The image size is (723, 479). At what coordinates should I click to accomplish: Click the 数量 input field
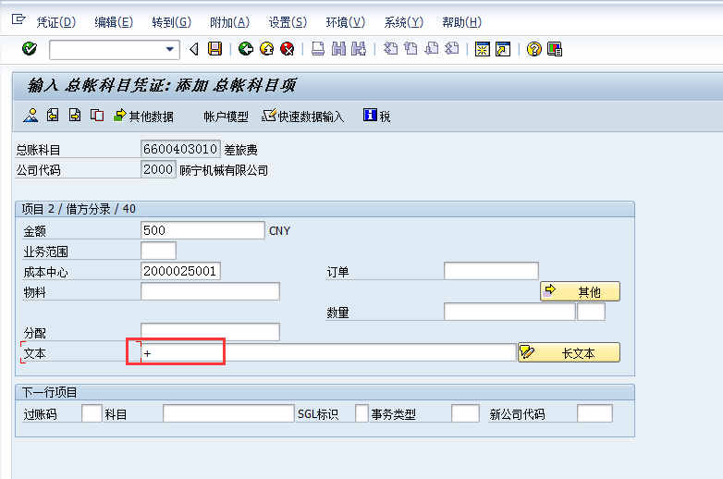(x=509, y=312)
